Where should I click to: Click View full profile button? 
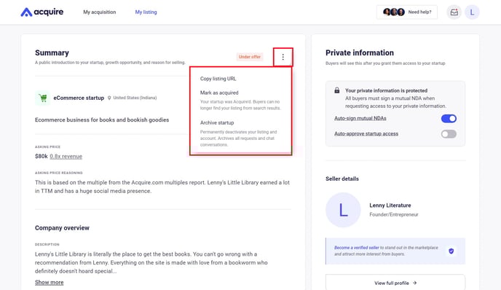(x=395, y=283)
